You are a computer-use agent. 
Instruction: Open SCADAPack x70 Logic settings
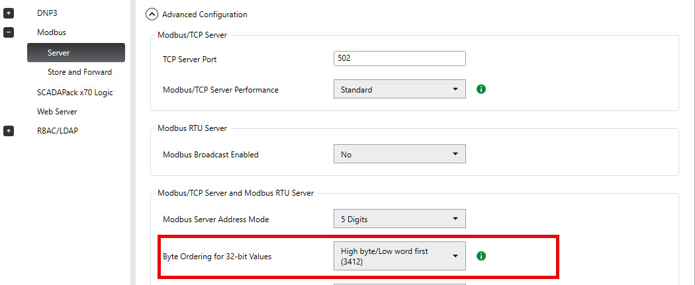click(x=75, y=93)
